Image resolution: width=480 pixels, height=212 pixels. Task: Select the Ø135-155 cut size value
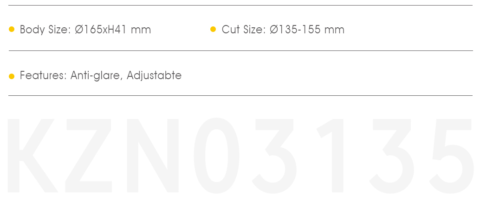coord(295,30)
